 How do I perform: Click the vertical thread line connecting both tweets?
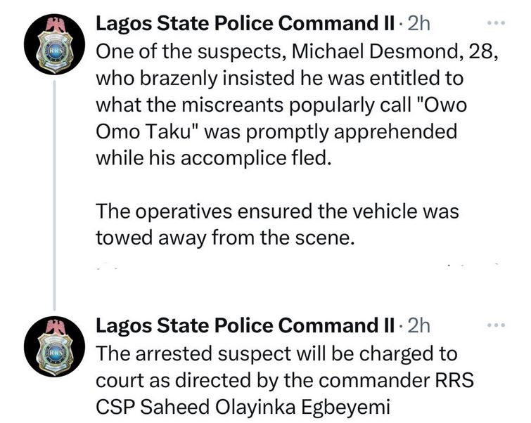54,190
